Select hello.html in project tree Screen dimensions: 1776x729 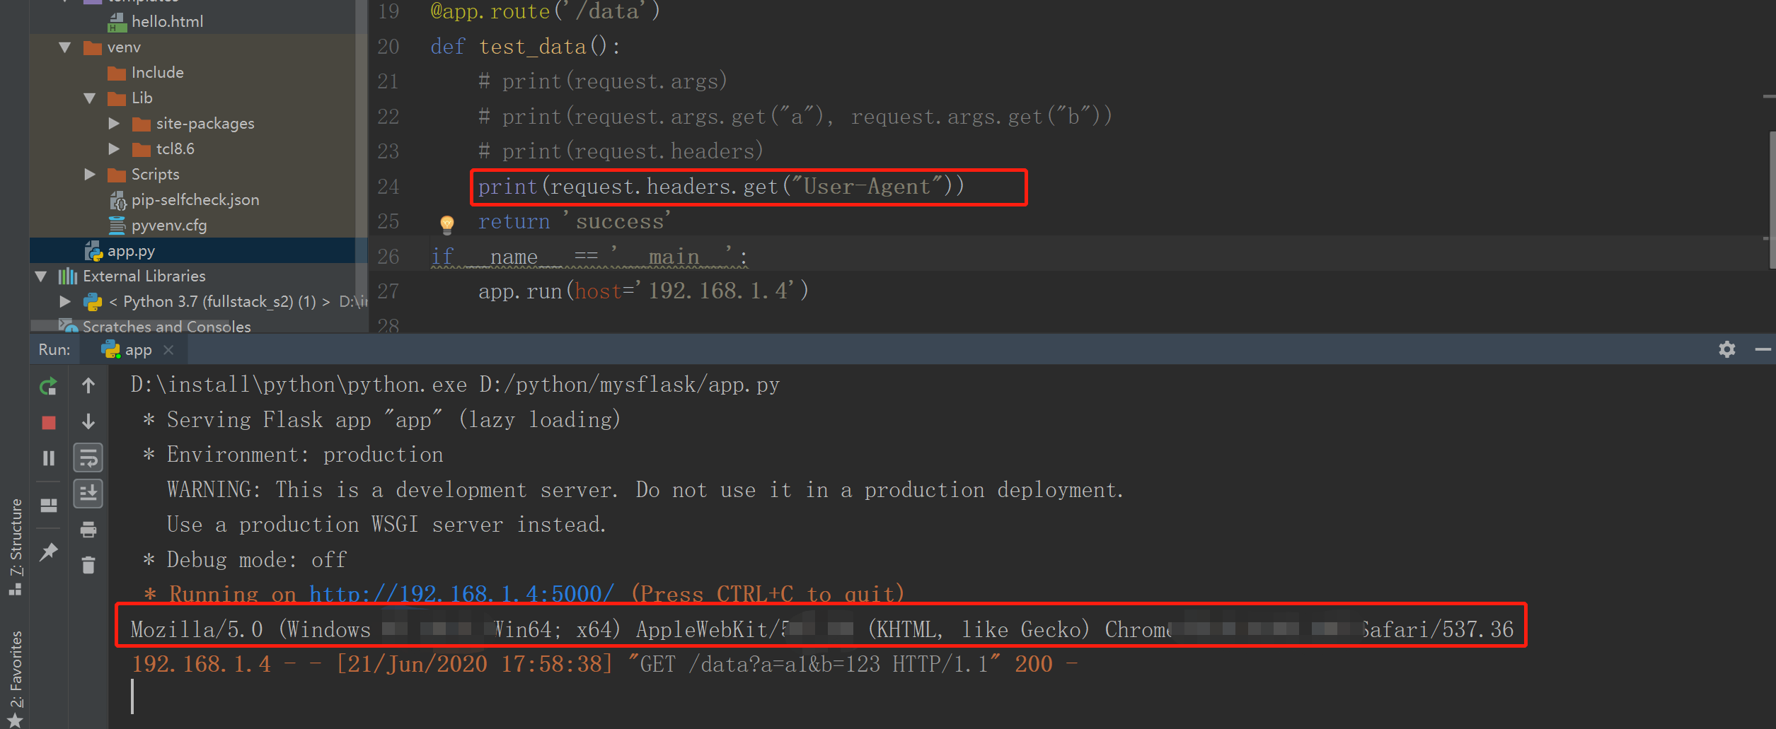point(167,22)
